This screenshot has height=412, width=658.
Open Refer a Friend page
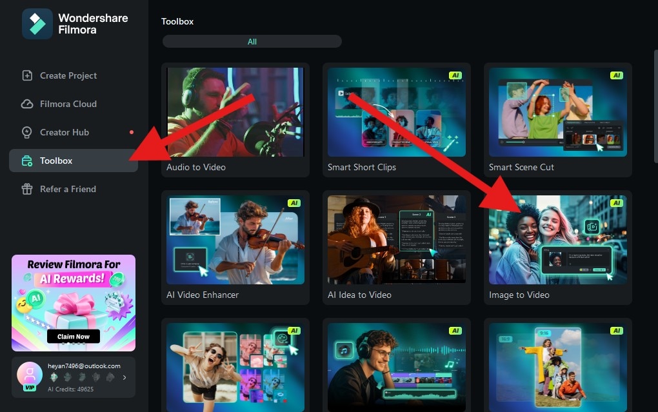[x=74, y=189]
